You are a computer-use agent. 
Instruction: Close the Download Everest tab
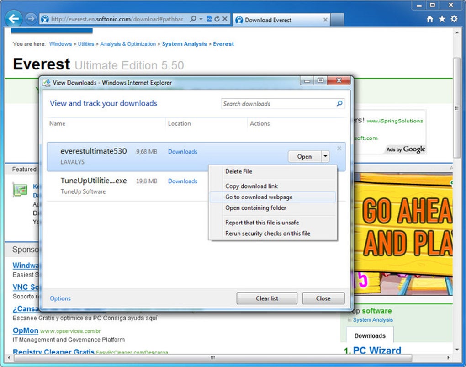[x=325, y=20]
